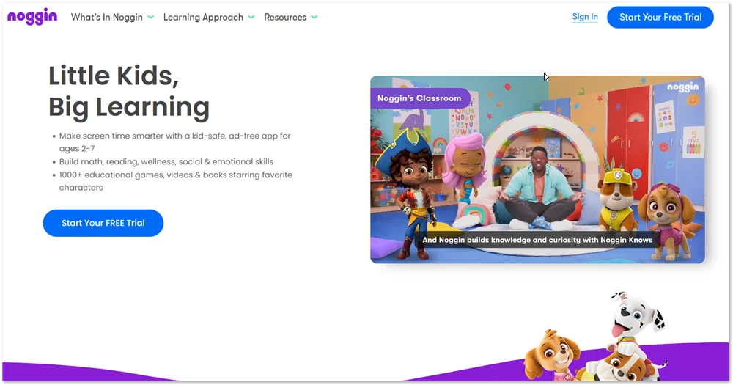The image size is (733, 385).
Task: Play the Noggin's Classroom video
Action: (537, 169)
